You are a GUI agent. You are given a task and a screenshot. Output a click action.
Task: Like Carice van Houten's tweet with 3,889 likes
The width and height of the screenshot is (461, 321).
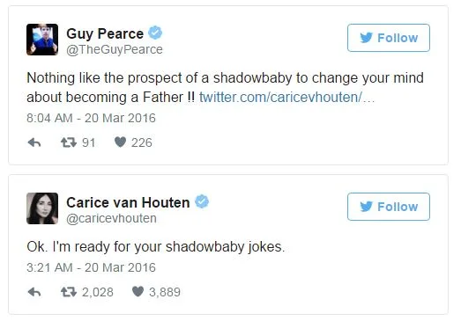click(138, 292)
